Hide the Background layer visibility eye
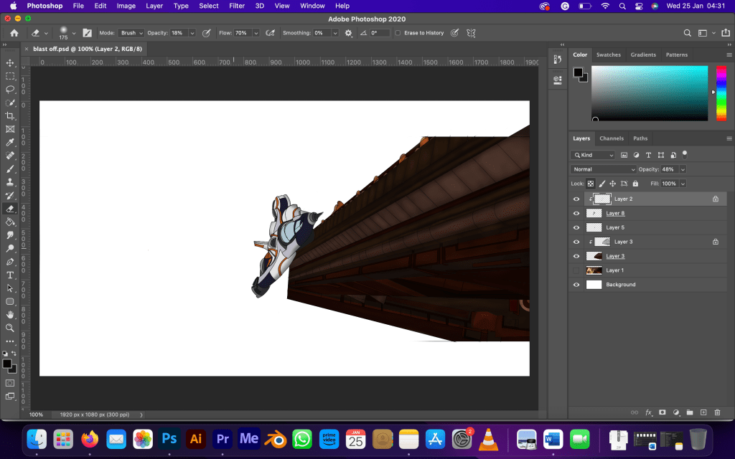735x459 pixels. (x=576, y=285)
